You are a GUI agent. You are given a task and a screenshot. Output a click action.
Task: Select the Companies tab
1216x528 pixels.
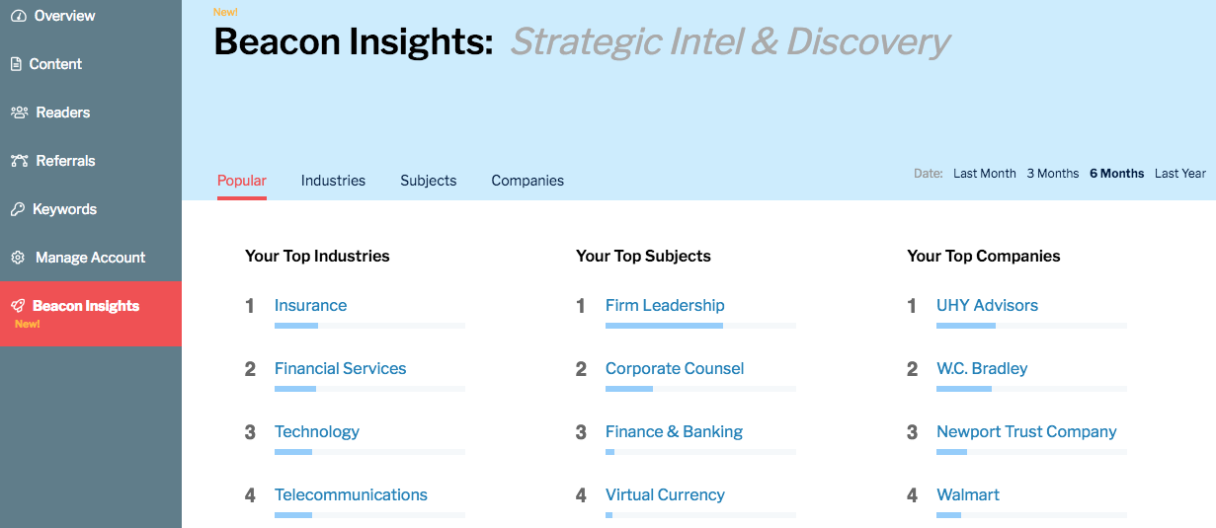[527, 181]
